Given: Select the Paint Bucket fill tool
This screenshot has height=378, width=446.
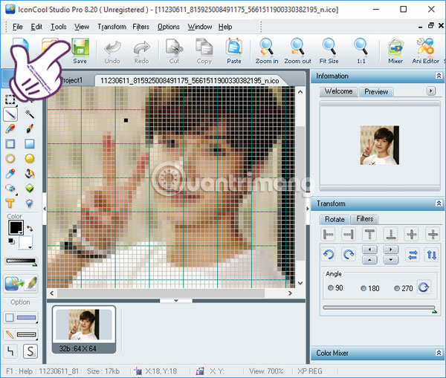Looking at the screenshot, I should pyautogui.click(x=29, y=173).
